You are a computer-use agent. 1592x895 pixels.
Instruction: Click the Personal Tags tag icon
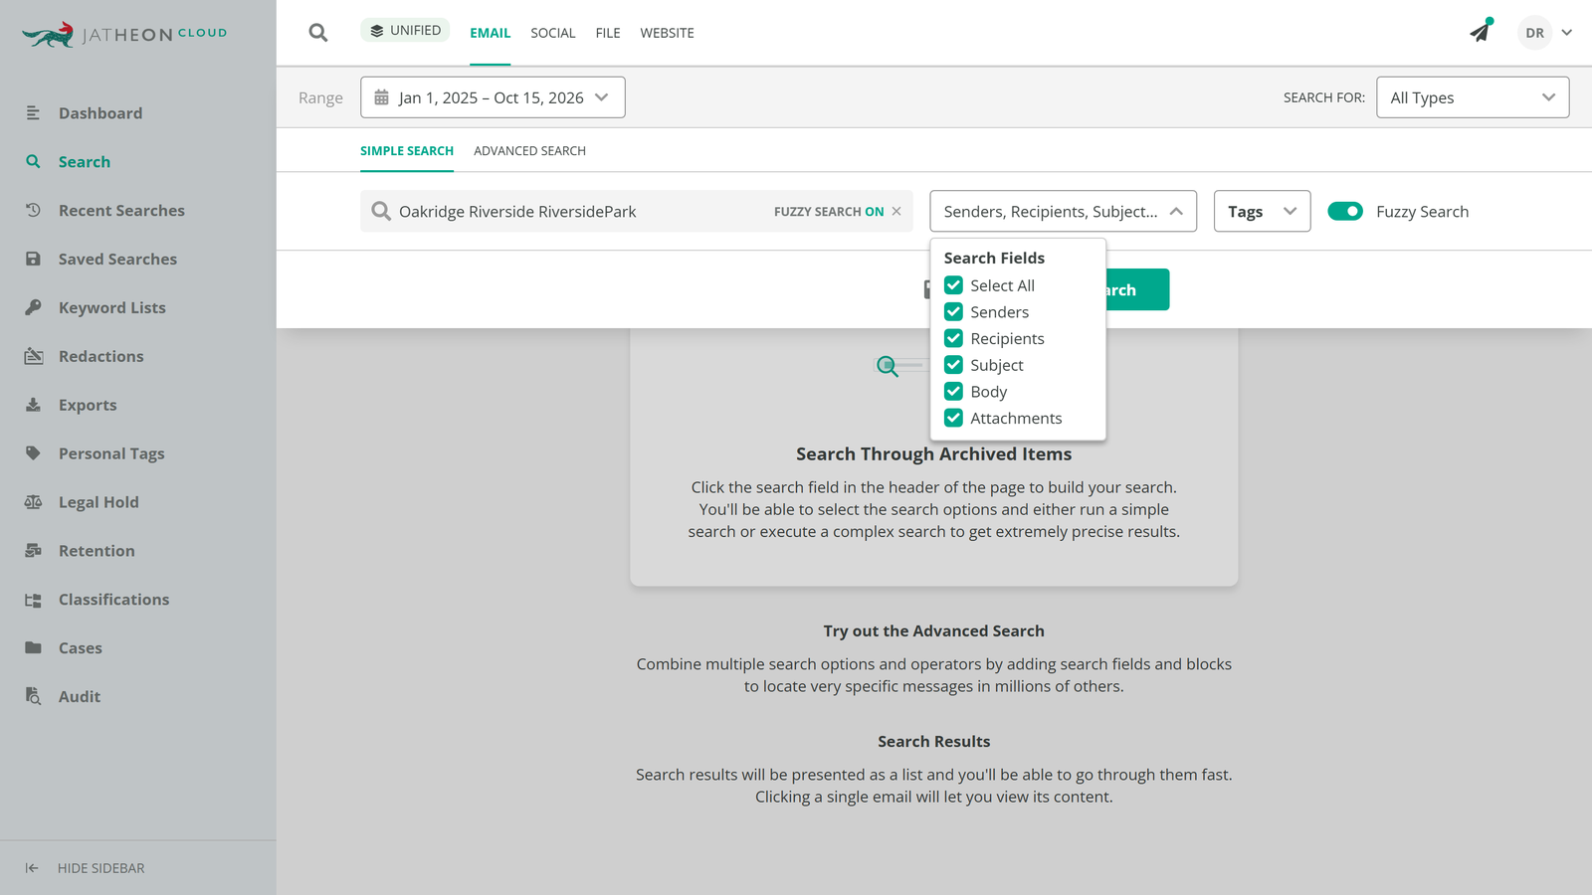33,453
